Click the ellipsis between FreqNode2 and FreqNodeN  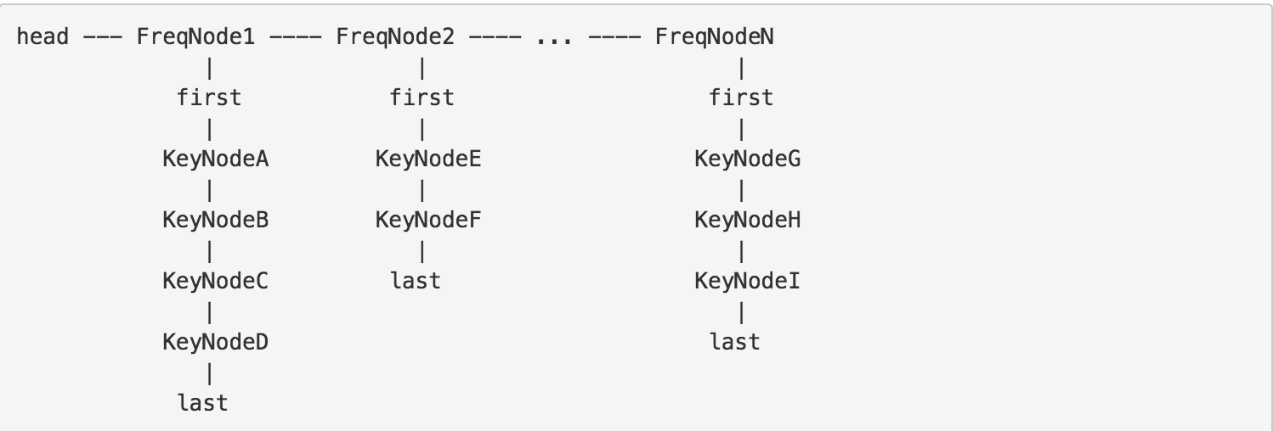click(x=555, y=37)
